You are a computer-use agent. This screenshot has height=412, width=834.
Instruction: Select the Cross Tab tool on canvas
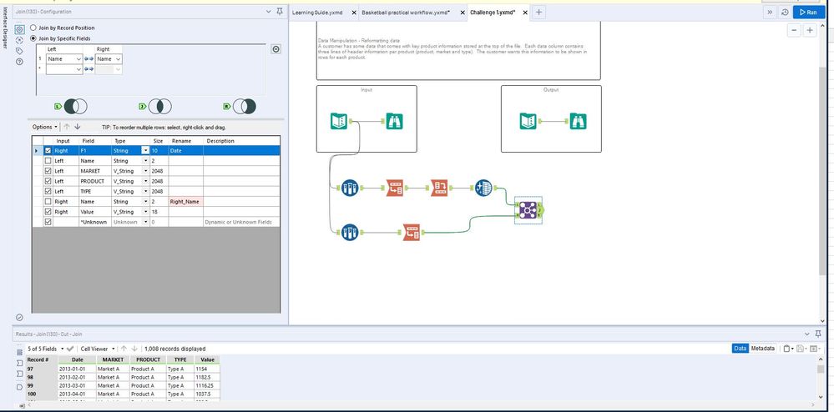tap(439, 188)
